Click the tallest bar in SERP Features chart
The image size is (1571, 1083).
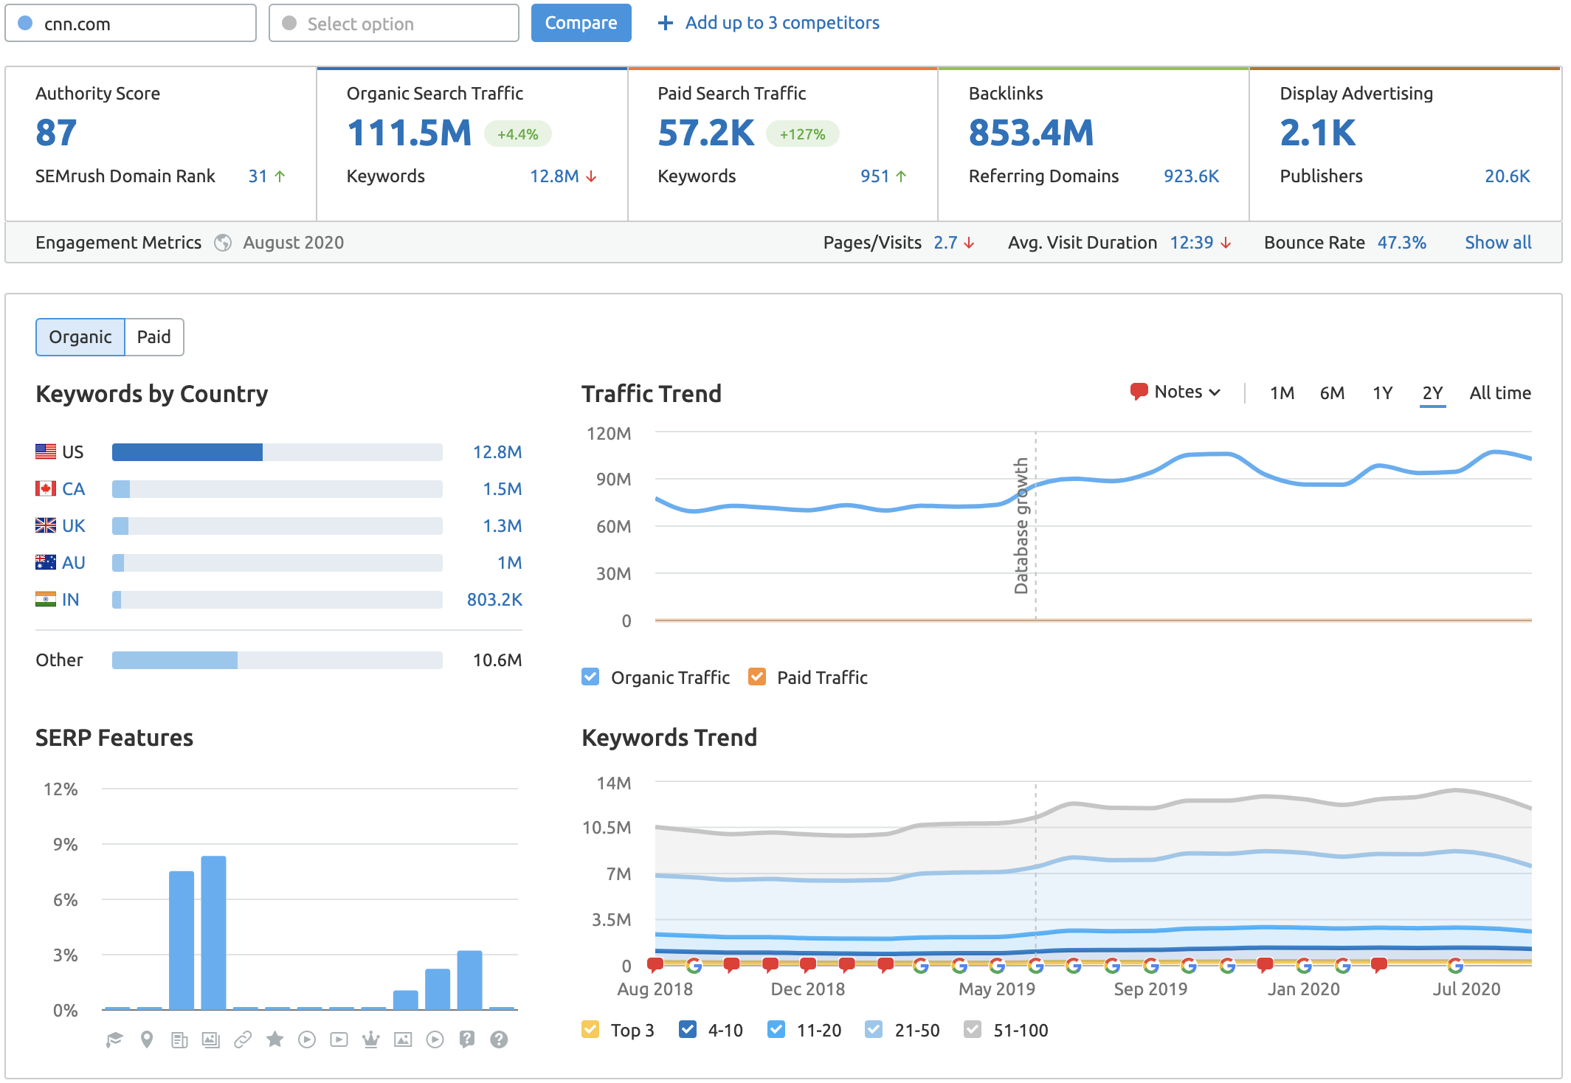coord(213,933)
